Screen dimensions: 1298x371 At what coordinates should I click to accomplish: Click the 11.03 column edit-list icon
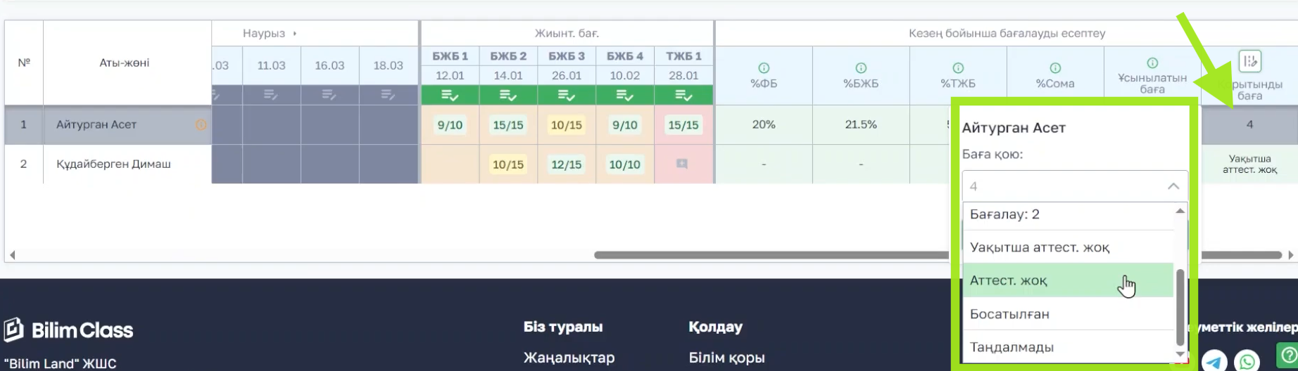click(271, 95)
